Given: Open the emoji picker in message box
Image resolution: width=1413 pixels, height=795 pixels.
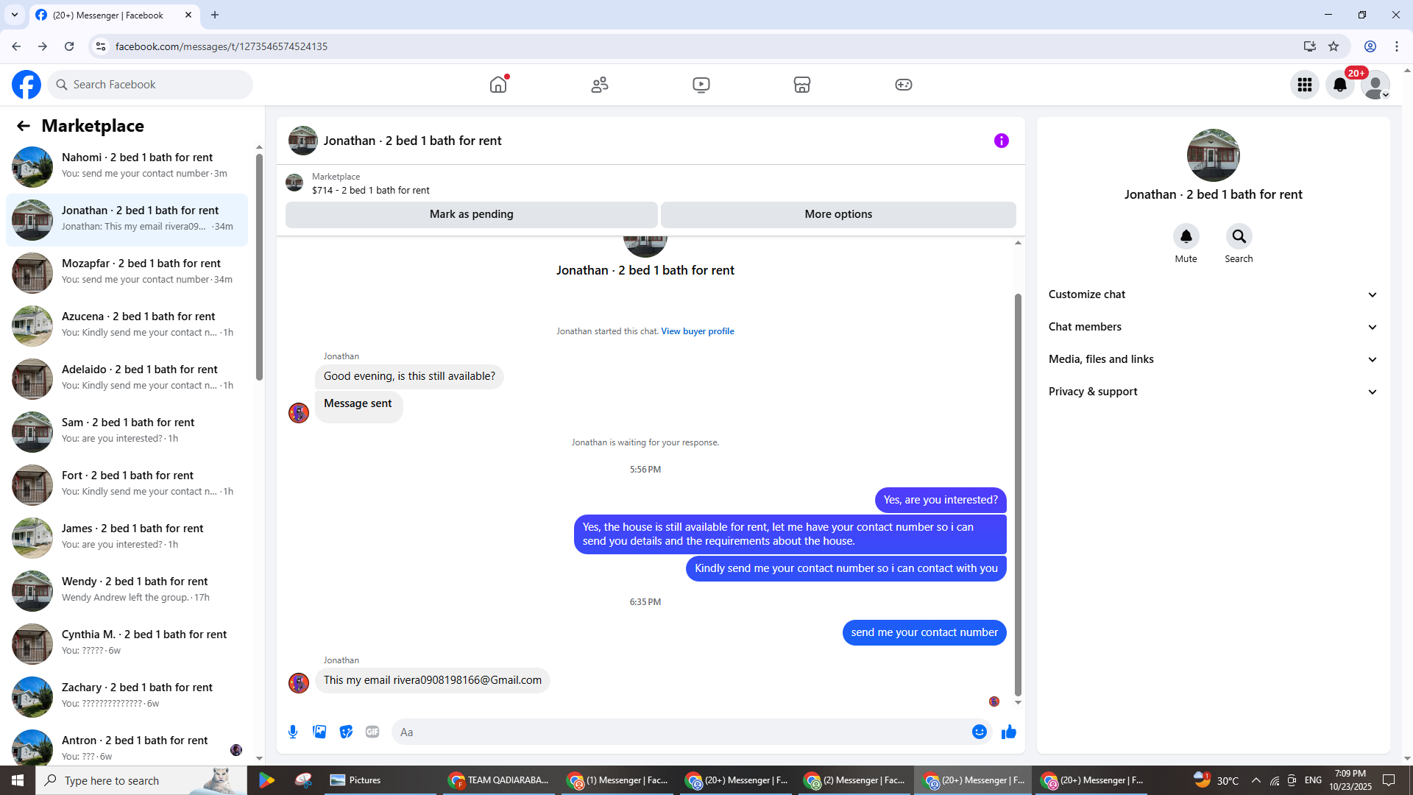Looking at the screenshot, I should coord(979,732).
